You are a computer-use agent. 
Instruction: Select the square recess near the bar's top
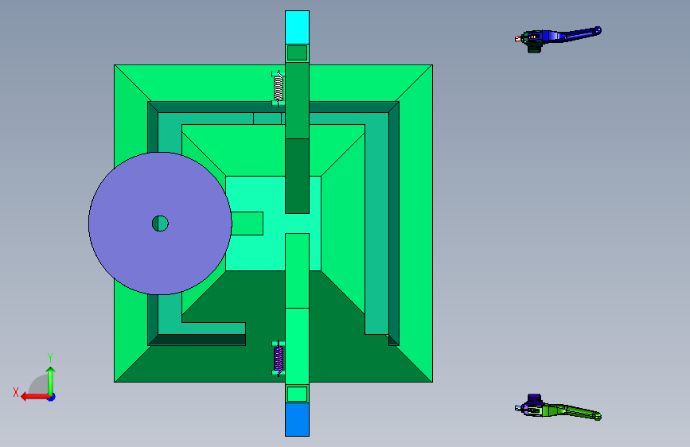click(x=297, y=52)
